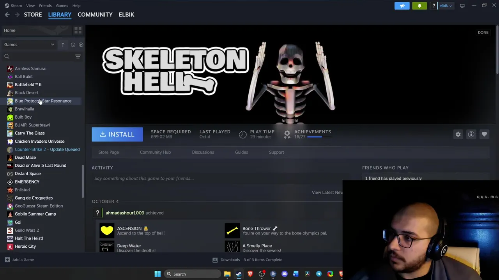Select Armless Samurai in library list

[x=30, y=68]
